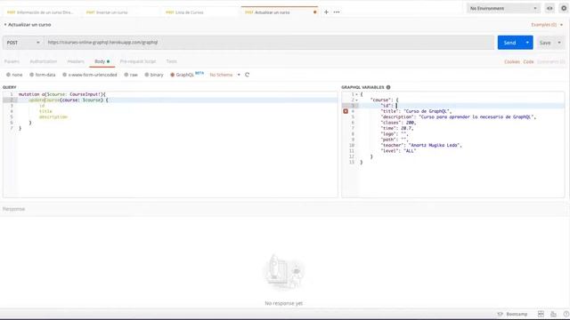Open keyboard shortcuts icon in status bar

(553, 314)
